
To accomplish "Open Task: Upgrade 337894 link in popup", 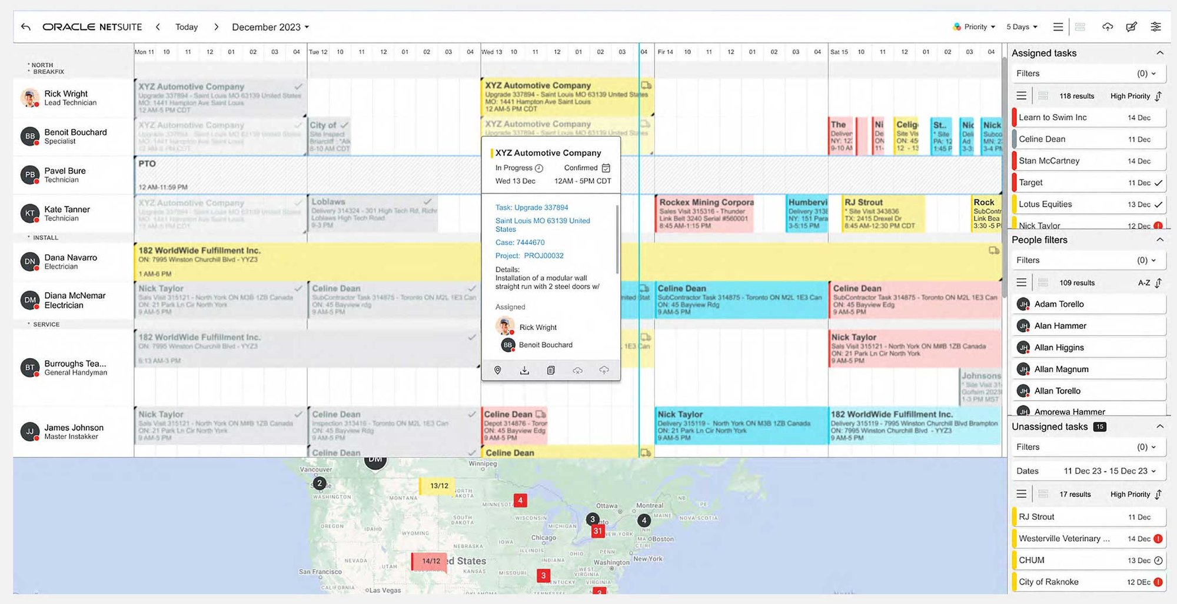I will pyautogui.click(x=531, y=208).
